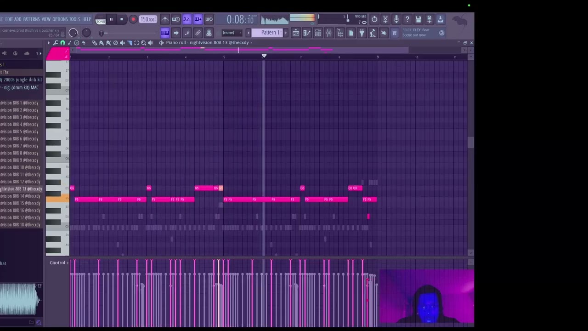This screenshot has width=588, height=331.
Task: Click the touch controller hand icon
Action: point(384,33)
